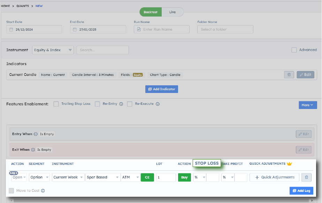Click the Add Indicator button
This screenshot has height=203, width=322.
click(x=162, y=89)
